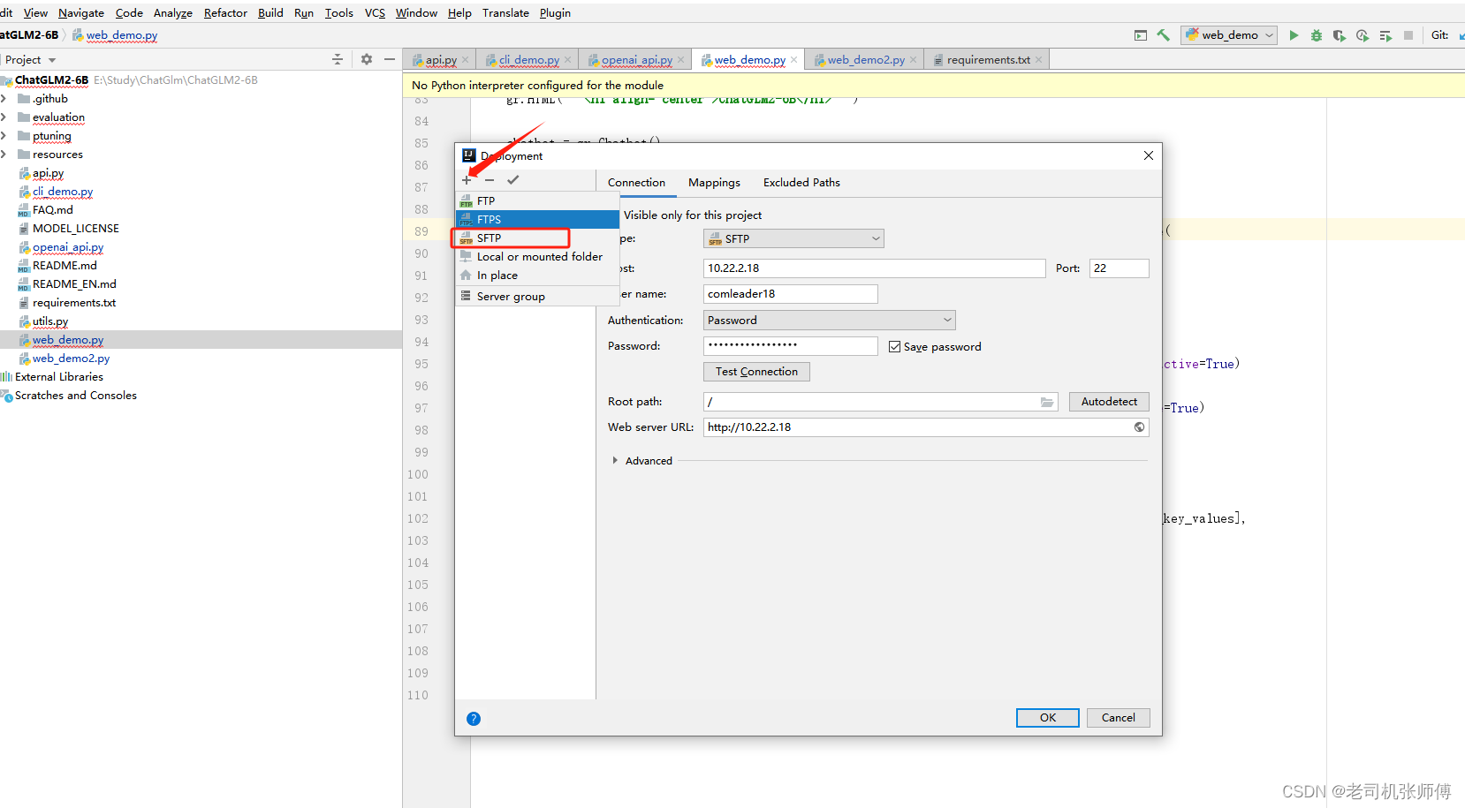1465x808 pixels.
Task: Select SFTP in server type list
Action: [537, 238]
